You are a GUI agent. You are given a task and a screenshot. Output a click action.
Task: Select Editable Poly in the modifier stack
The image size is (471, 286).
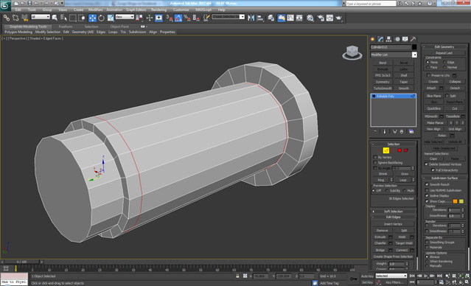point(393,96)
